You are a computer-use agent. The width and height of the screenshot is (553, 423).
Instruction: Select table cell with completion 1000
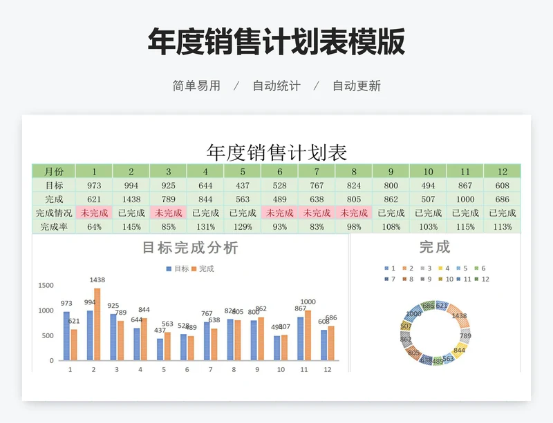(465, 199)
